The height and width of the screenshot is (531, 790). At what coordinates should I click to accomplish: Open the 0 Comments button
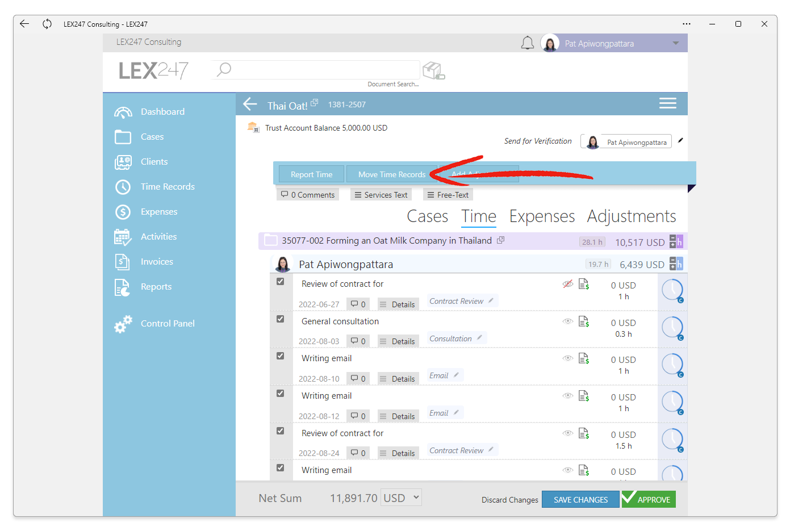[x=308, y=195]
